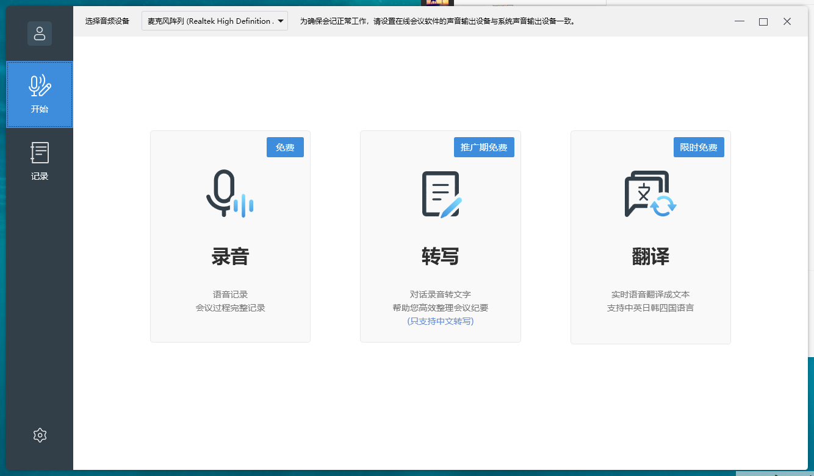Click the 推广期免费 badge on the 转写 card
814x476 pixels.
(x=484, y=147)
